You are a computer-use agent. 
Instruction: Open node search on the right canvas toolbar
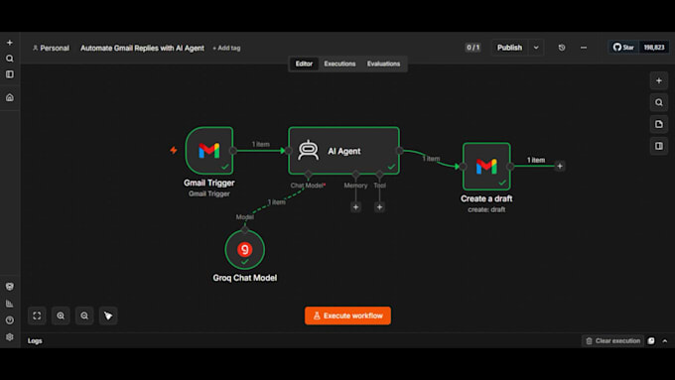659,102
